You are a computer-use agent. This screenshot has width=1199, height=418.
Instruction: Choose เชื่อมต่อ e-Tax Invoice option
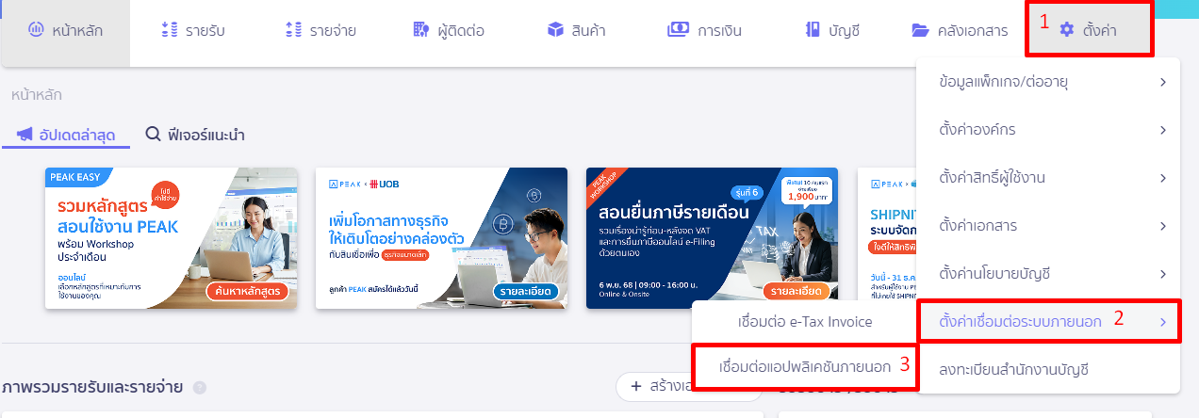804,322
